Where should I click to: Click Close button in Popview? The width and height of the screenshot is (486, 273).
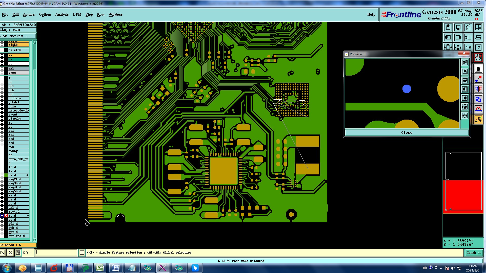click(407, 132)
